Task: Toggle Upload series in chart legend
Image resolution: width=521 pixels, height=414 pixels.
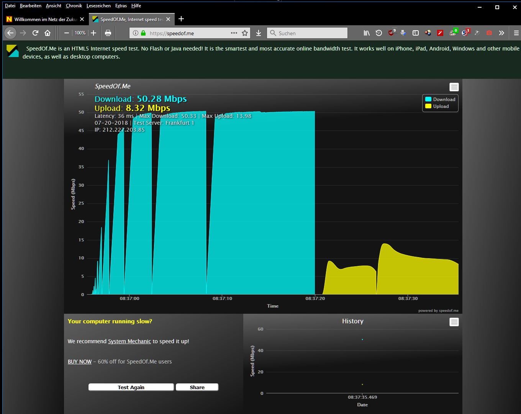Action: coord(437,106)
